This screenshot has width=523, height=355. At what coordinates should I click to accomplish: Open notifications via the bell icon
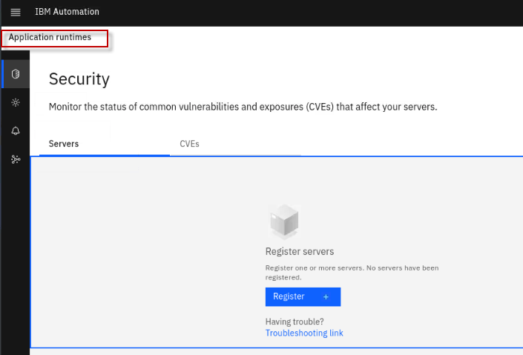coord(16,130)
